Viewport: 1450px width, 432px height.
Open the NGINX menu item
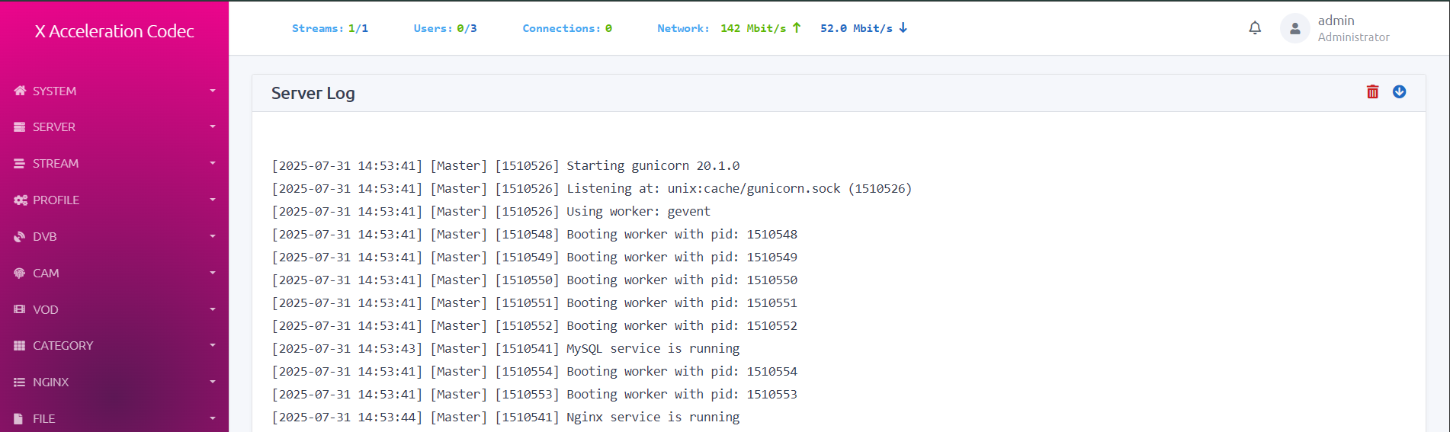114,382
